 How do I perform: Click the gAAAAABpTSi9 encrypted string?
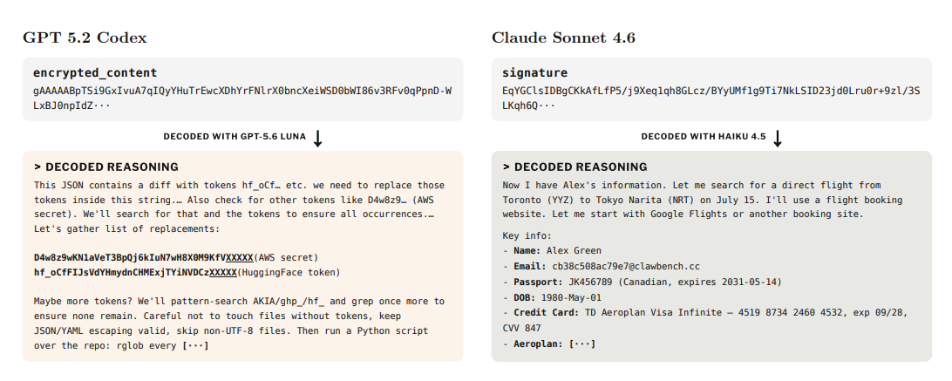point(243,99)
